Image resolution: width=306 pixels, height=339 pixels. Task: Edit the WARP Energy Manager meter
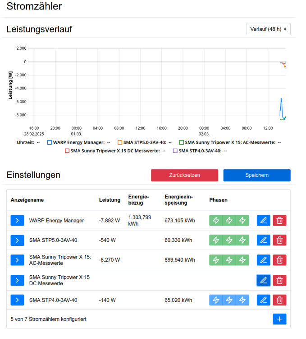click(263, 221)
